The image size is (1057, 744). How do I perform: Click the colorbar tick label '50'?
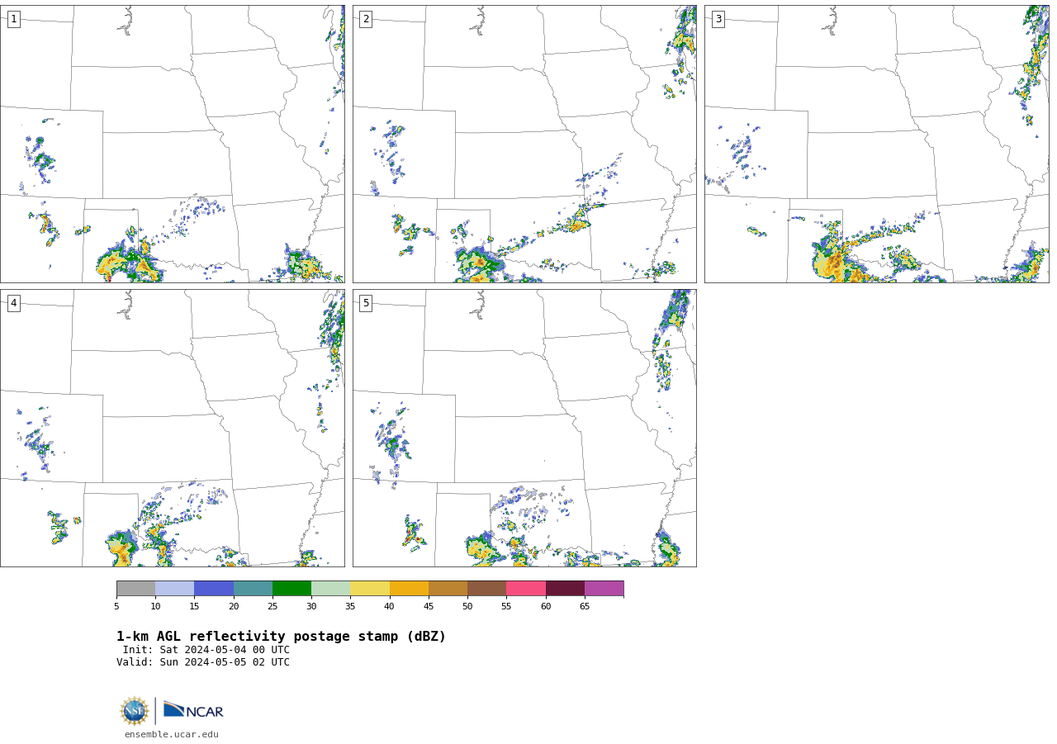[x=467, y=607]
